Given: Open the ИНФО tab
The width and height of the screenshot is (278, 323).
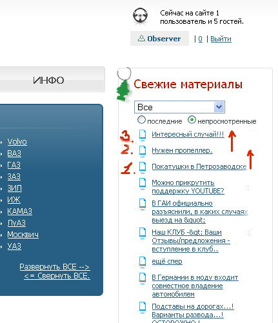Looking at the screenshot, I should (x=48, y=80).
